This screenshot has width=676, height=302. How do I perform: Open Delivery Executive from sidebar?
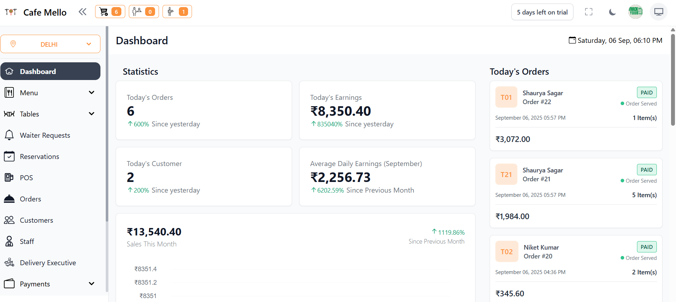pyautogui.click(x=48, y=263)
